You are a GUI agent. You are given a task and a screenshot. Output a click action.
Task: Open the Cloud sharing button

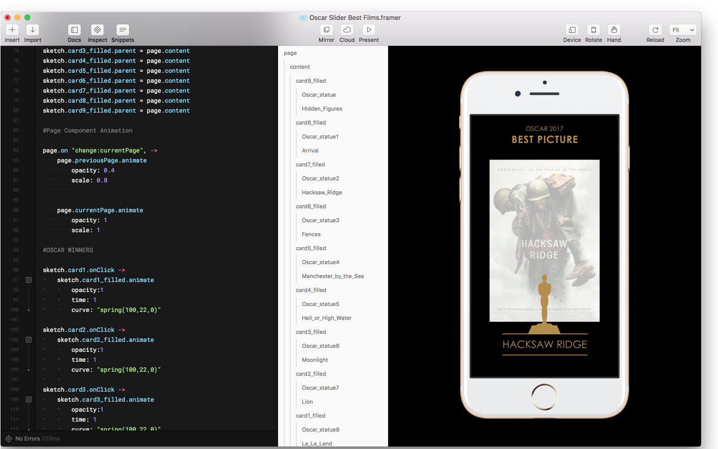347,30
